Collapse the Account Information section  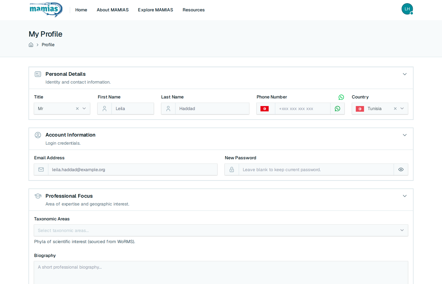405,135
